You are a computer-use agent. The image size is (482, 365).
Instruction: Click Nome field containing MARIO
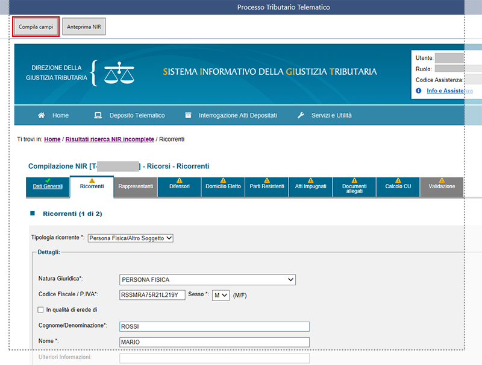pos(214,342)
